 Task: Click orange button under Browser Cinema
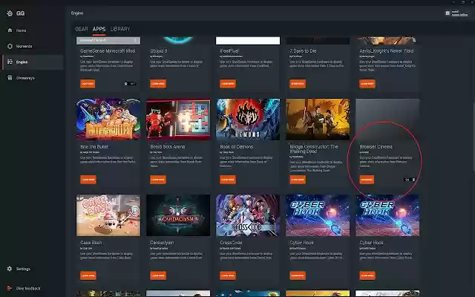[x=367, y=180]
